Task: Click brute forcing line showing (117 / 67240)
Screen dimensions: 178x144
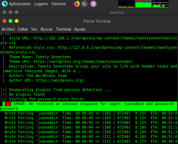Action: (x=91, y=141)
